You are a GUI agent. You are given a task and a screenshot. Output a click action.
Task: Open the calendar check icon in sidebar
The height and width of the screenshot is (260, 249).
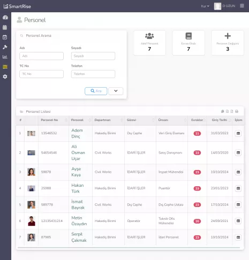pyautogui.click(x=5, y=37)
